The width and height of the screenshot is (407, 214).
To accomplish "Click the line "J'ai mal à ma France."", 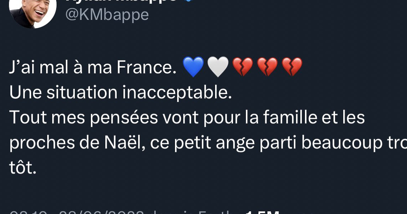I will coord(91,67).
